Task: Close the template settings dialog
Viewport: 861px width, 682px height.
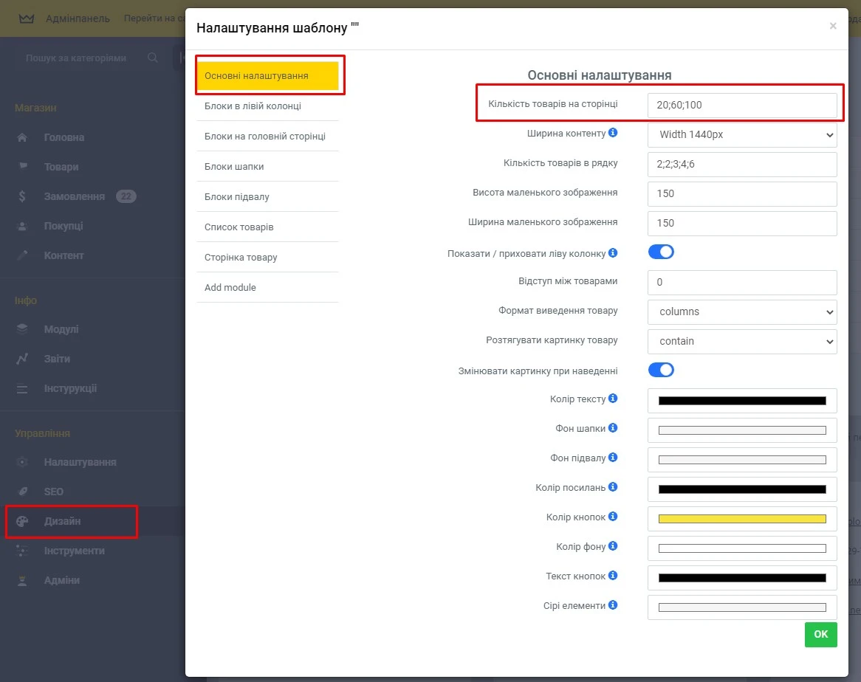Action: click(833, 27)
